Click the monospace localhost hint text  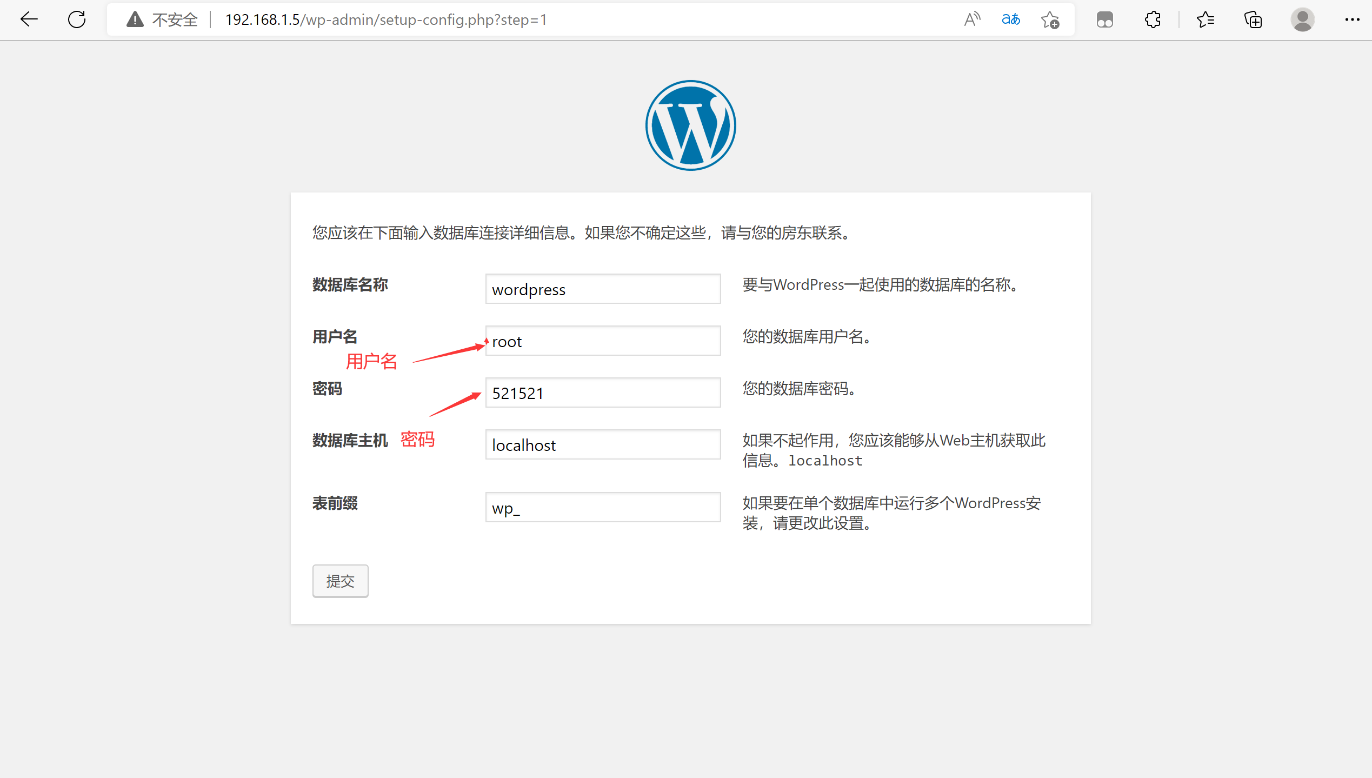825,461
